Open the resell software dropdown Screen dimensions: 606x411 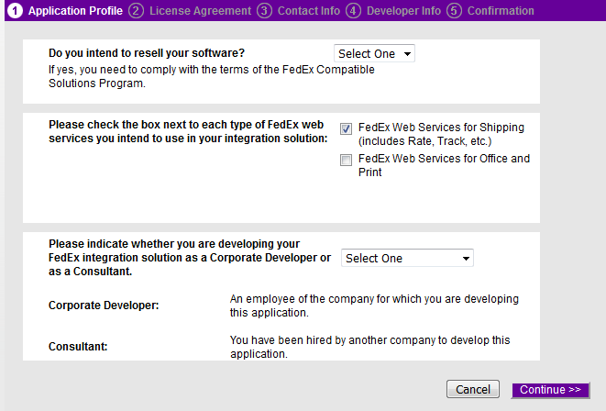click(x=374, y=54)
